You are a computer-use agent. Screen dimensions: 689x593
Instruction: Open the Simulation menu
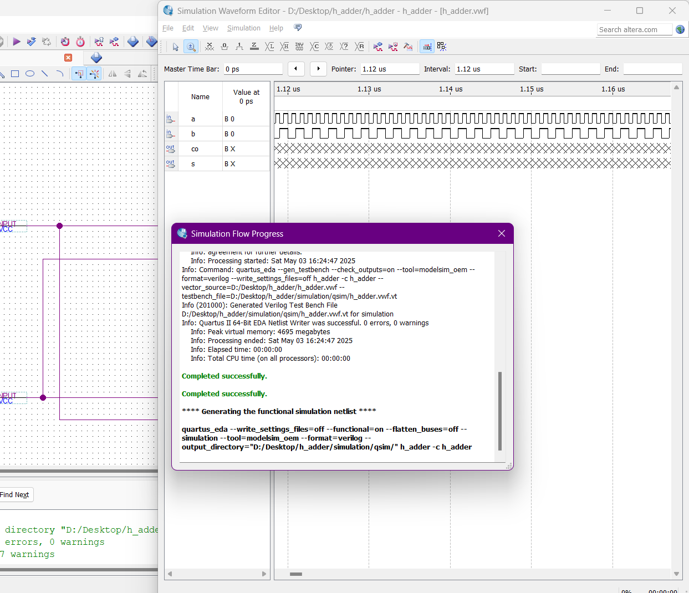coord(243,28)
